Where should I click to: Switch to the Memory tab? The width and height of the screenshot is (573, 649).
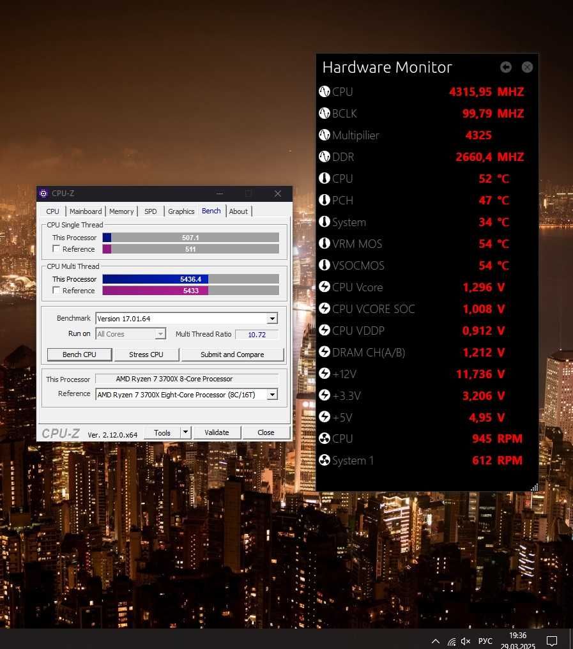coord(121,211)
